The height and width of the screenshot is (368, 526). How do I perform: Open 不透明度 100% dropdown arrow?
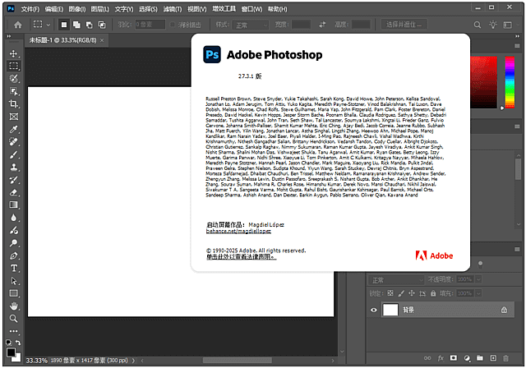pyautogui.click(x=478, y=279)
